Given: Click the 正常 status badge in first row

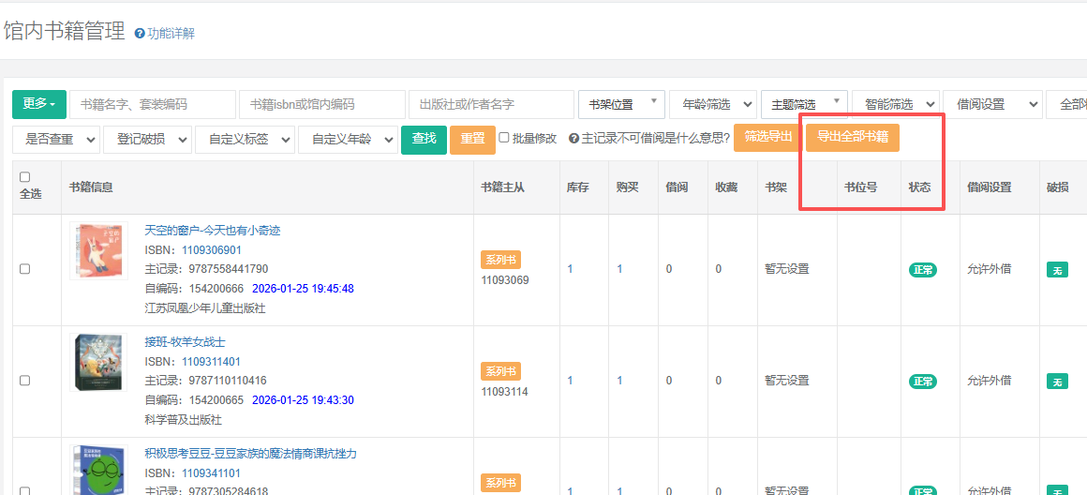Looking at the screenshot, I should coord(922,270).
